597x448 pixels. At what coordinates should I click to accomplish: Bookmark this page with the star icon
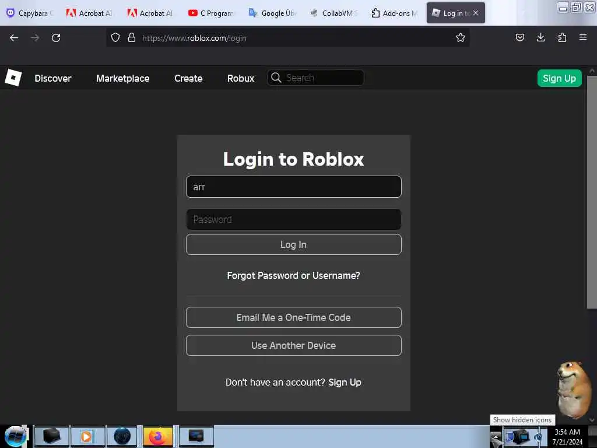[x=461, y=37]
